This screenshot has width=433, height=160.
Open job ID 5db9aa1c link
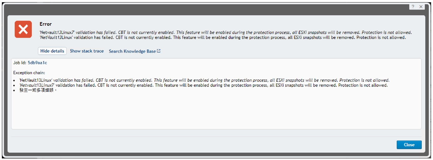coord(37,63)
